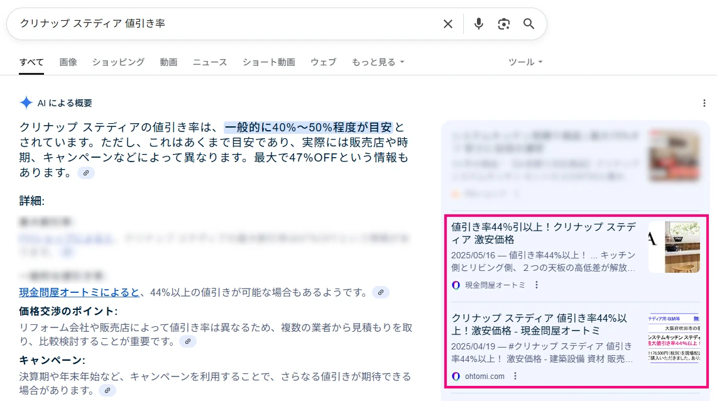Screen dimensions: 717x401
Task: Click the AI による概要 sparkle icon
Action: point(26,103)
